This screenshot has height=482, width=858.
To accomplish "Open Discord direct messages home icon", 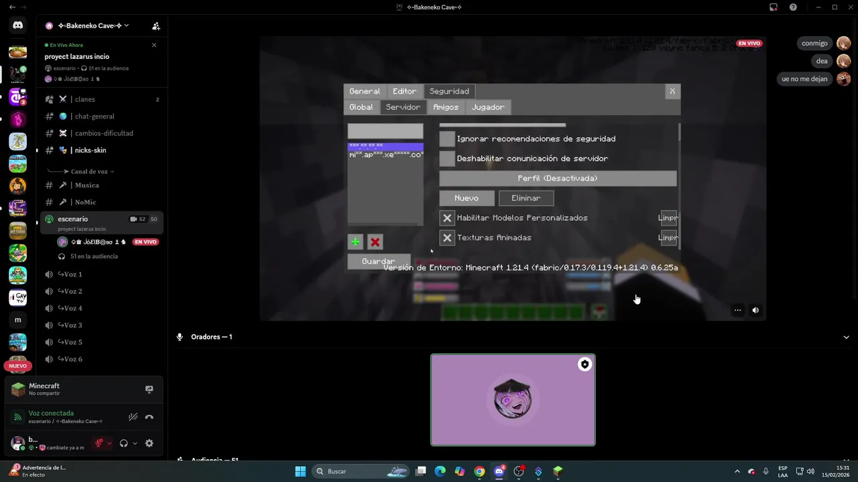I will point(18,25).
